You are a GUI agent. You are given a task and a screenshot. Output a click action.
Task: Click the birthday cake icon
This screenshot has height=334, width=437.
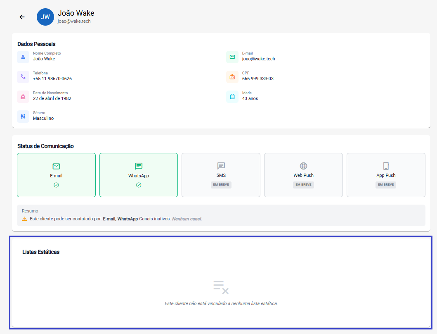click(23, 96)
